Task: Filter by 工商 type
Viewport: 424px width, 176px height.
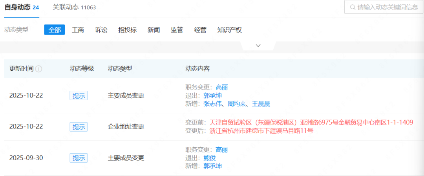Action: (x=78, y=30)
